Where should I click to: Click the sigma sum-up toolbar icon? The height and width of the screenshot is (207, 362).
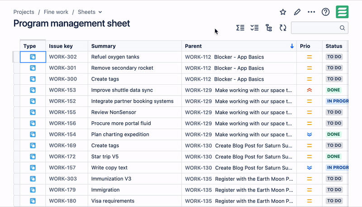[240, 28]
